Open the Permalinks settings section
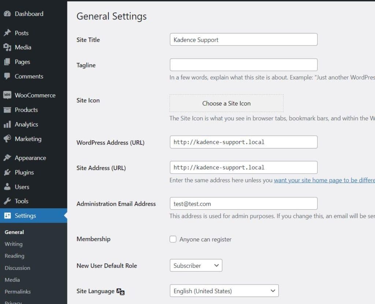Image resolution: width=375 pixels, height=304 pixels. (18, 292)
